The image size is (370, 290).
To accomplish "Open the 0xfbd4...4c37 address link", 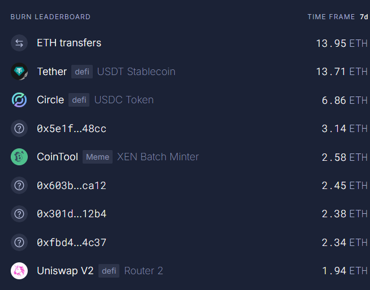I will (71, 243).
